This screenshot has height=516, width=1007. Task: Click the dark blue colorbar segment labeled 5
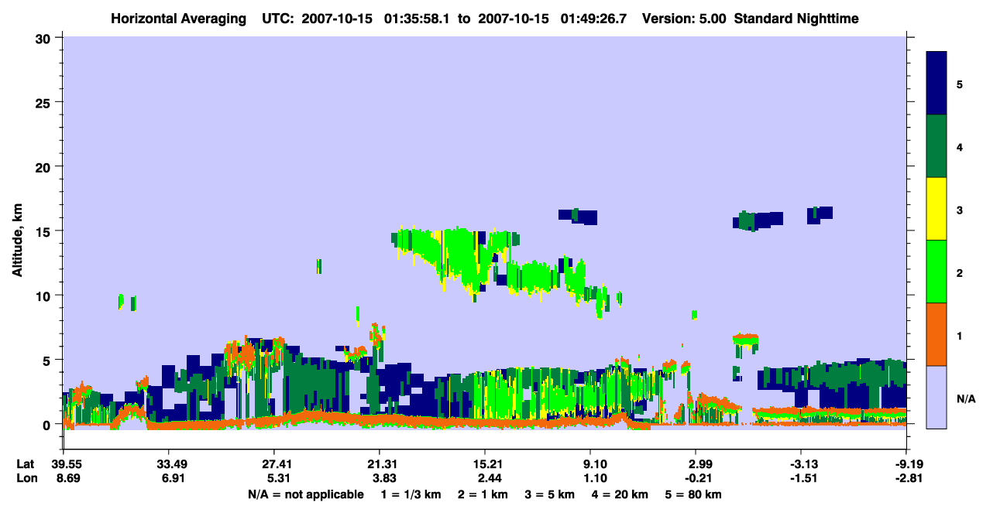click(937, 84)
